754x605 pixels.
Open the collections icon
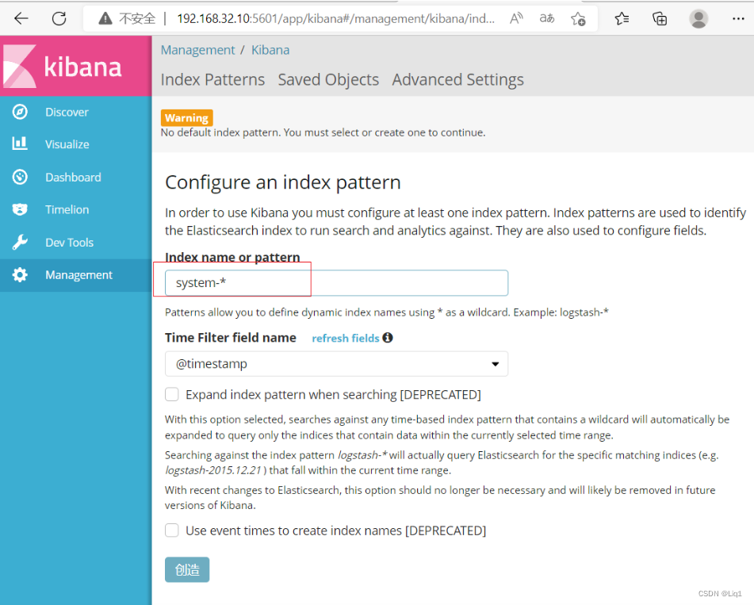click(660, 19)
